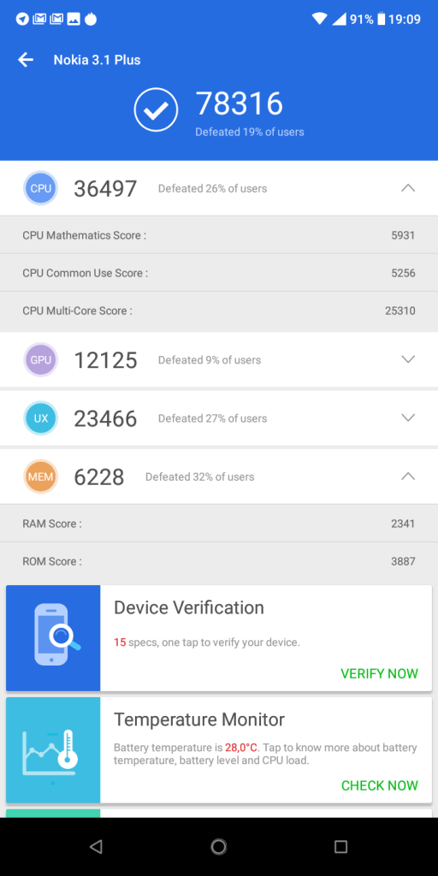Expand the GPU score section chevron
The height and width of the screenshot is (876, 438).
tap(408, 359)
